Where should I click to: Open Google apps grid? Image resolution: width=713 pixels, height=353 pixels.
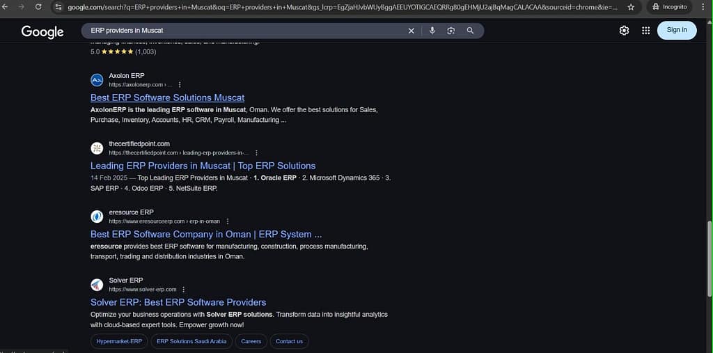click(645, 31)
